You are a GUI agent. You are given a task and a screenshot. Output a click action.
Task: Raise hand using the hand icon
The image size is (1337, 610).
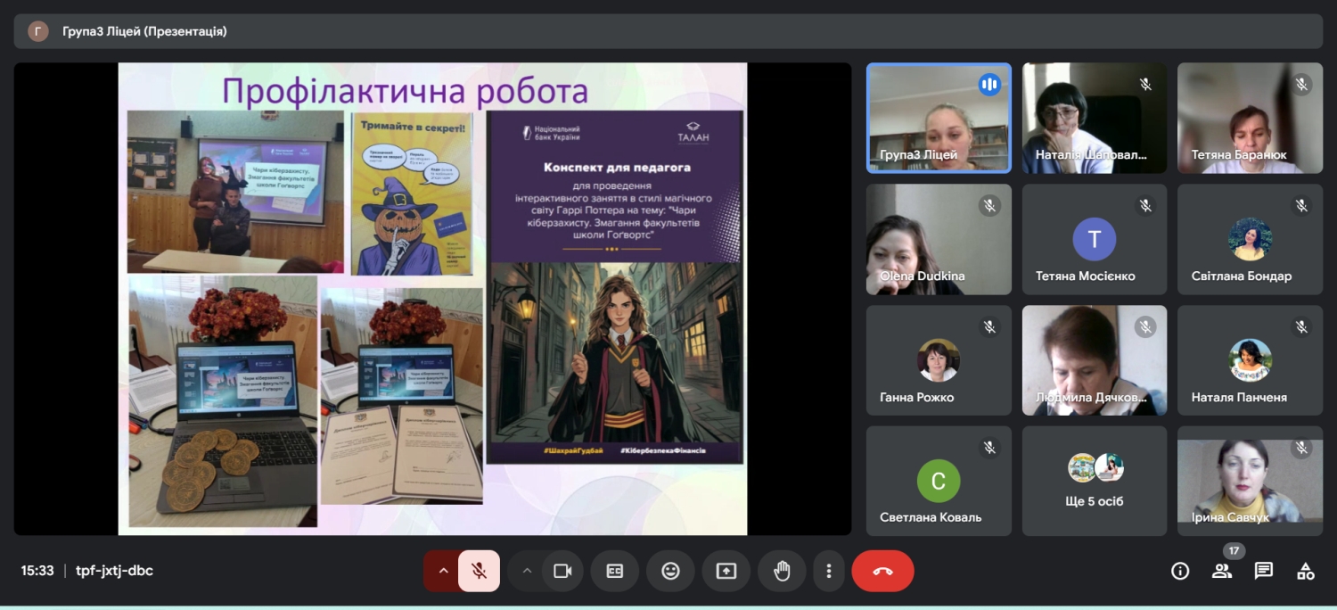(782, 571)
